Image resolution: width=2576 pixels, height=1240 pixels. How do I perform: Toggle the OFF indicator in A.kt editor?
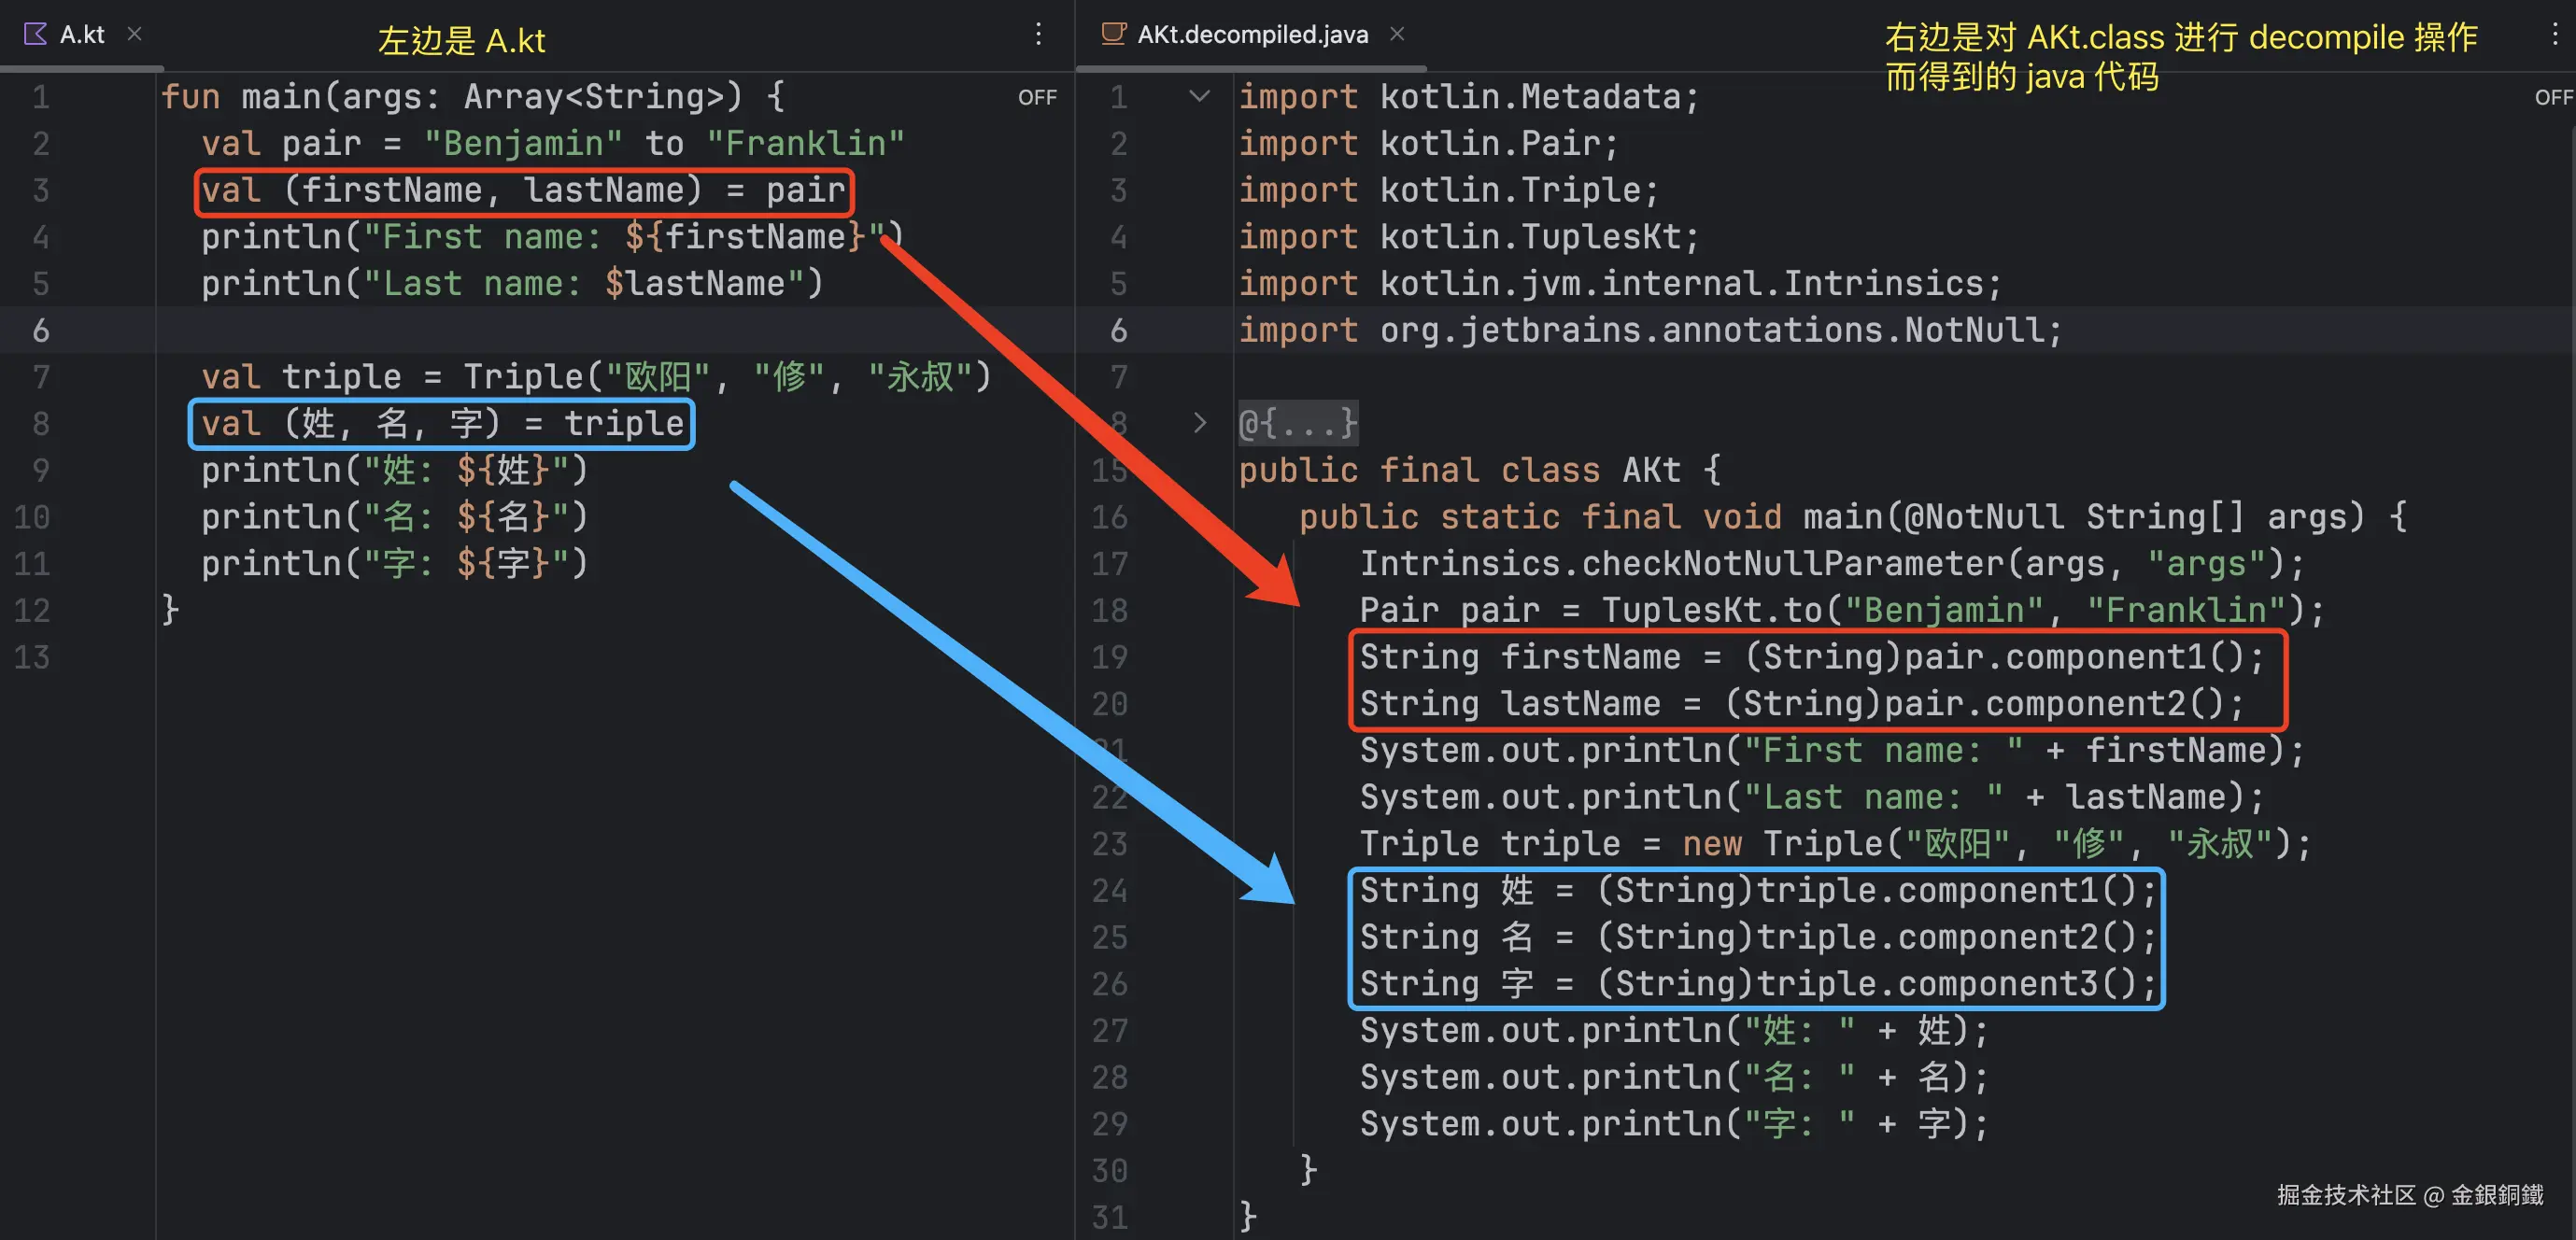pos(1037,98)
